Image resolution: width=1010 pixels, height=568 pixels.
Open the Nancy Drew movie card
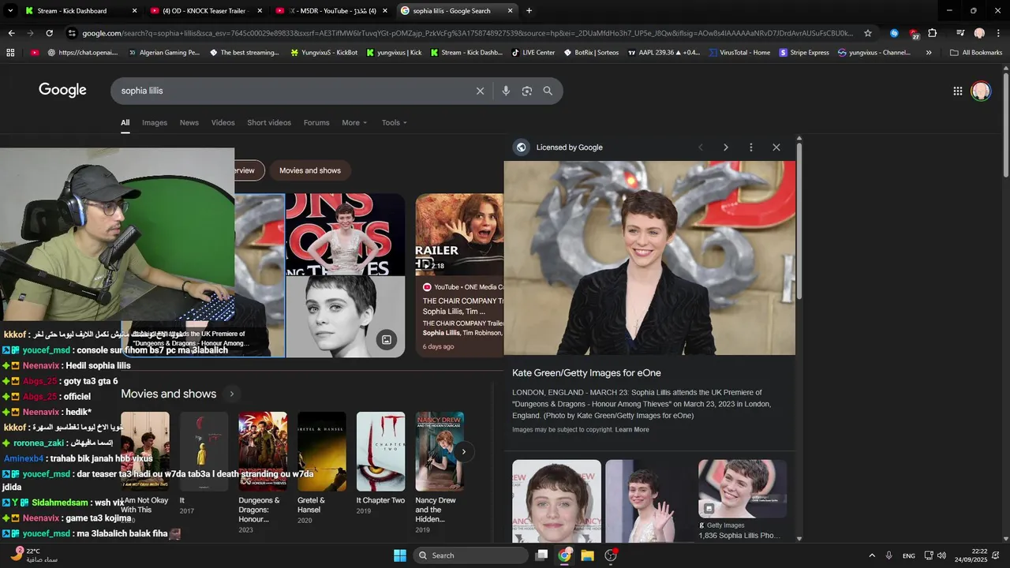(440, 473)
